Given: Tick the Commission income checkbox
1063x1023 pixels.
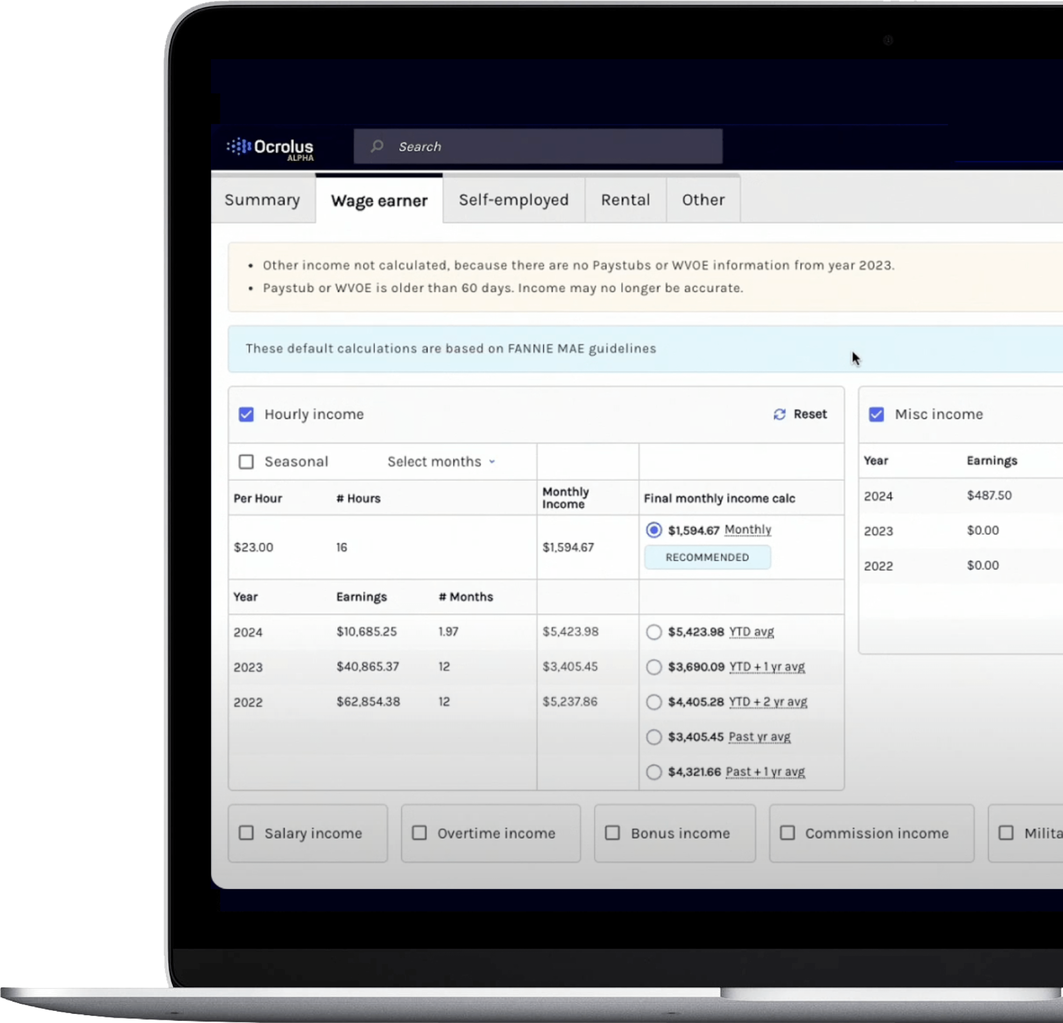Looking at the screenshot, I should [x=787, y=833].
